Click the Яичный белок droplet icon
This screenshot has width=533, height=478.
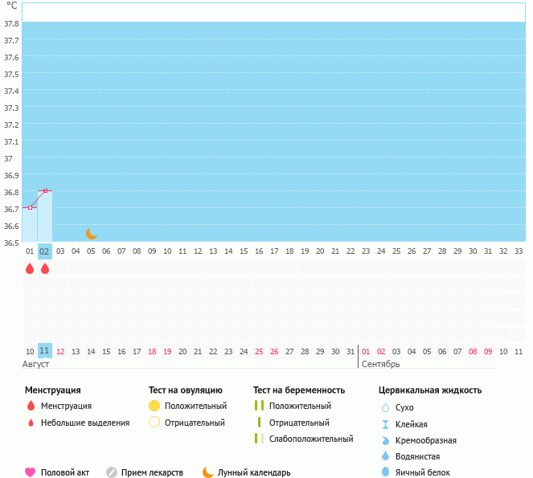point(385,472)
